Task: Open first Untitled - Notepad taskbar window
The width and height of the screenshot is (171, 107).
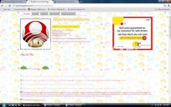Action: 52,105
